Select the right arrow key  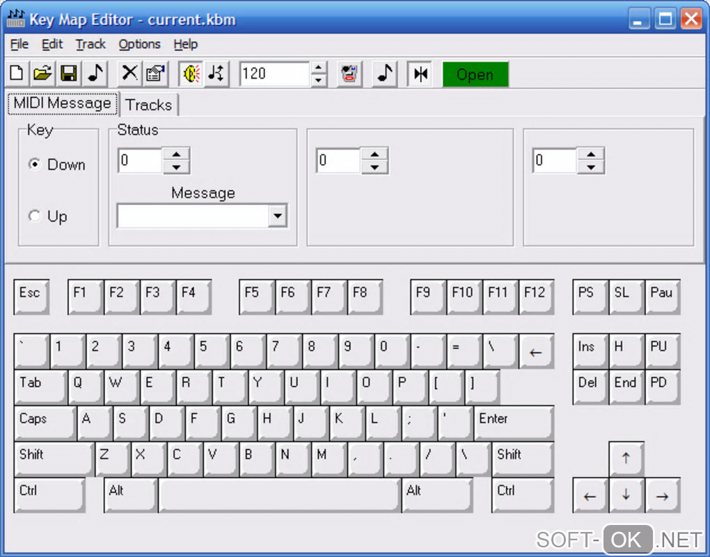click(663, 495)
